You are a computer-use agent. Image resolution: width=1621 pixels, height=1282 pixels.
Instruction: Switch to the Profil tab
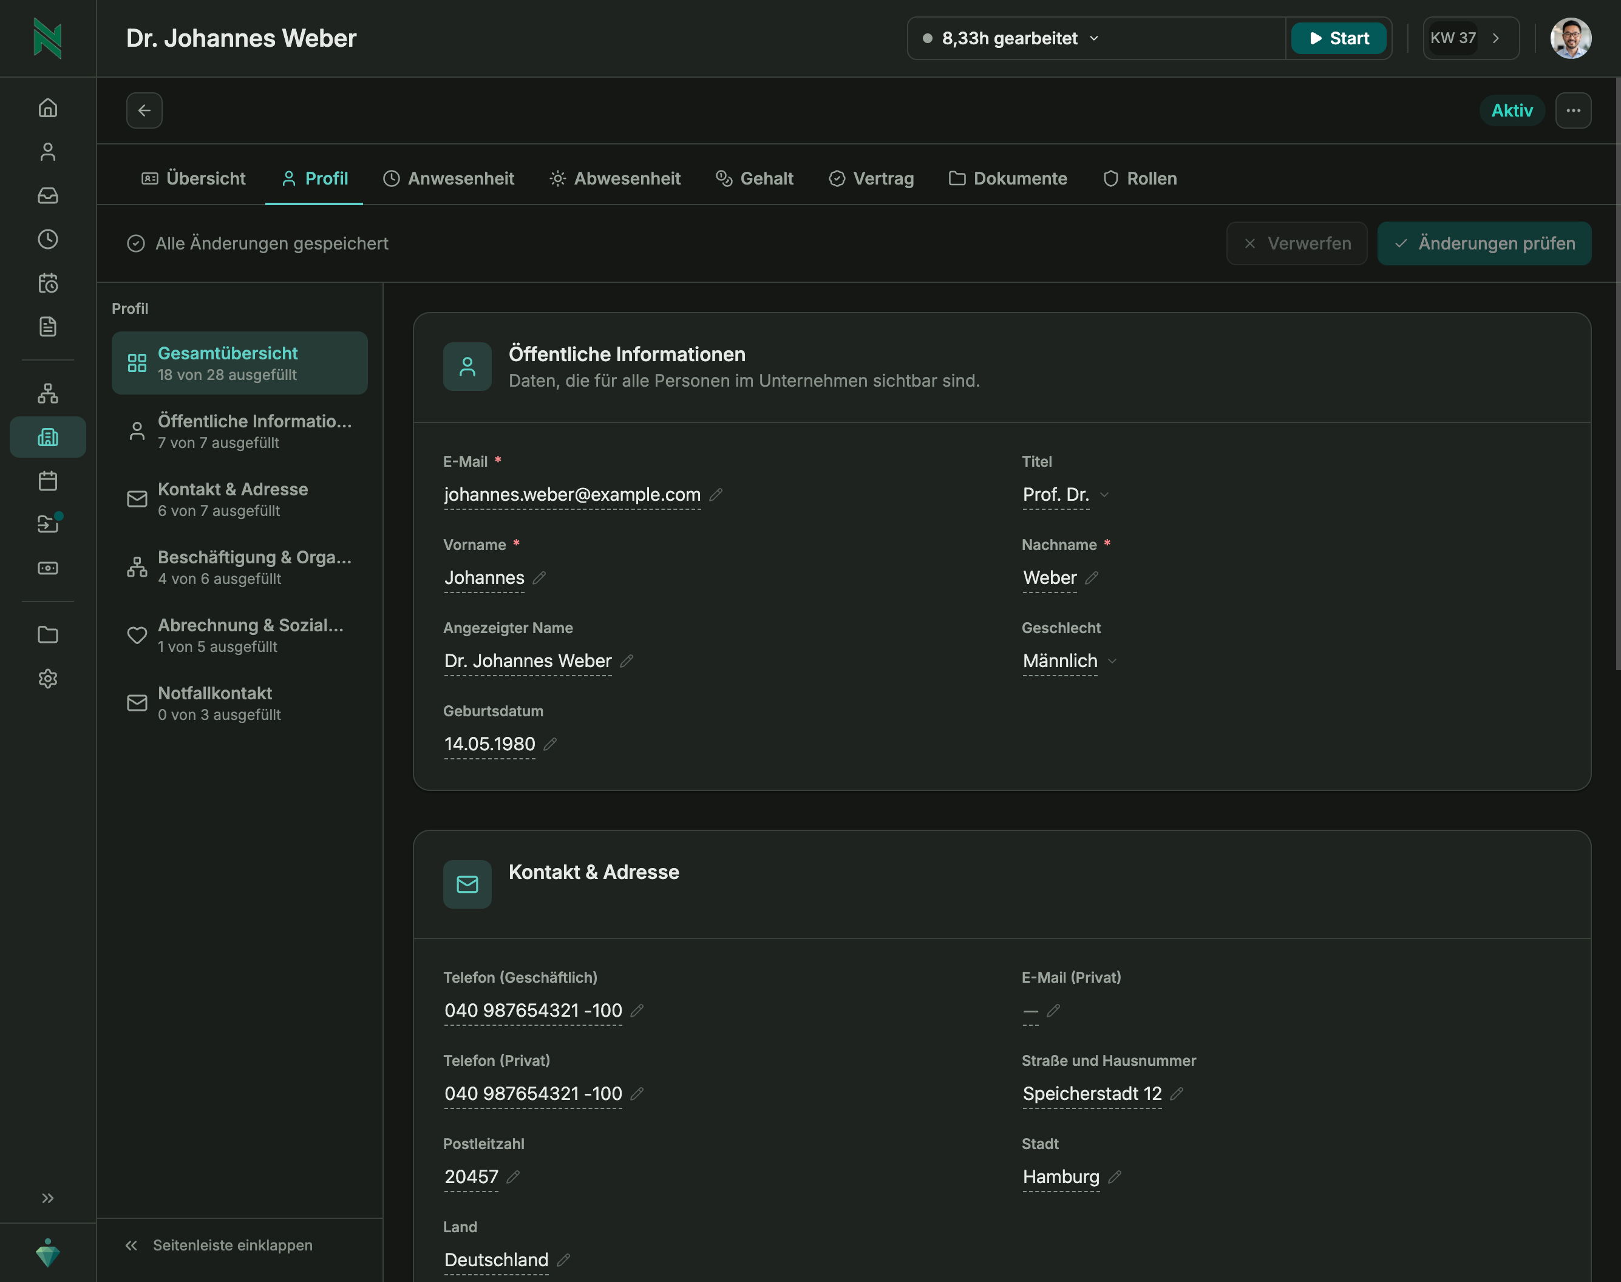pyautogui.click(x=314, y=178)
